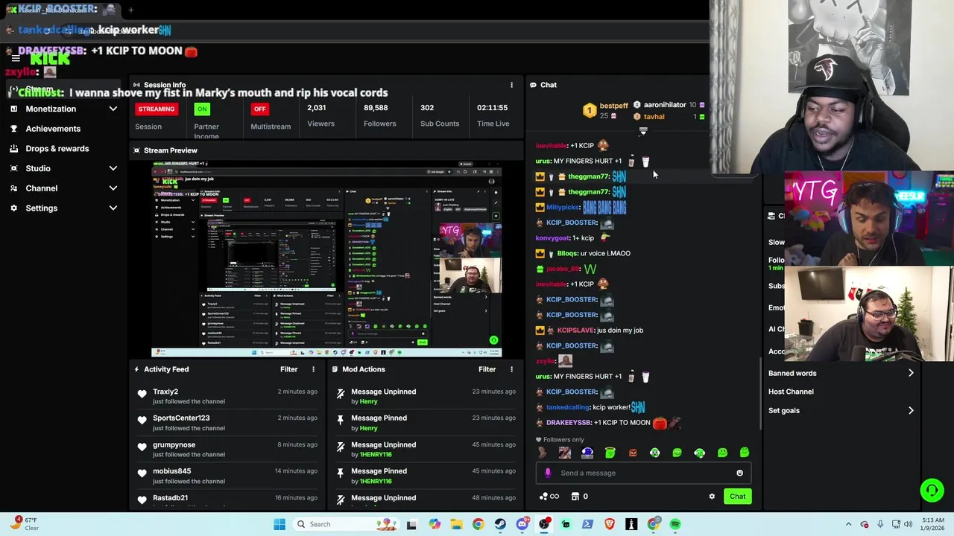954x536 pixels.
Task: Open Session Info three-dot menu
Action: (511, 85)
